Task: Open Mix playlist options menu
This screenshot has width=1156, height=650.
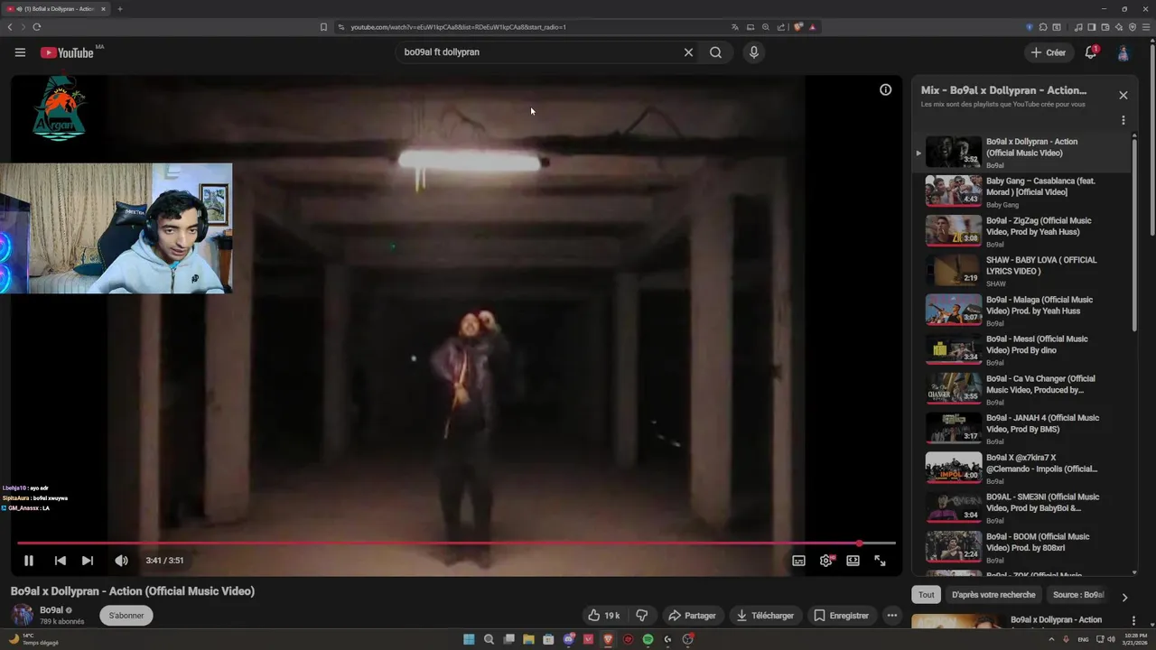Action: (x=1123, y=120)
